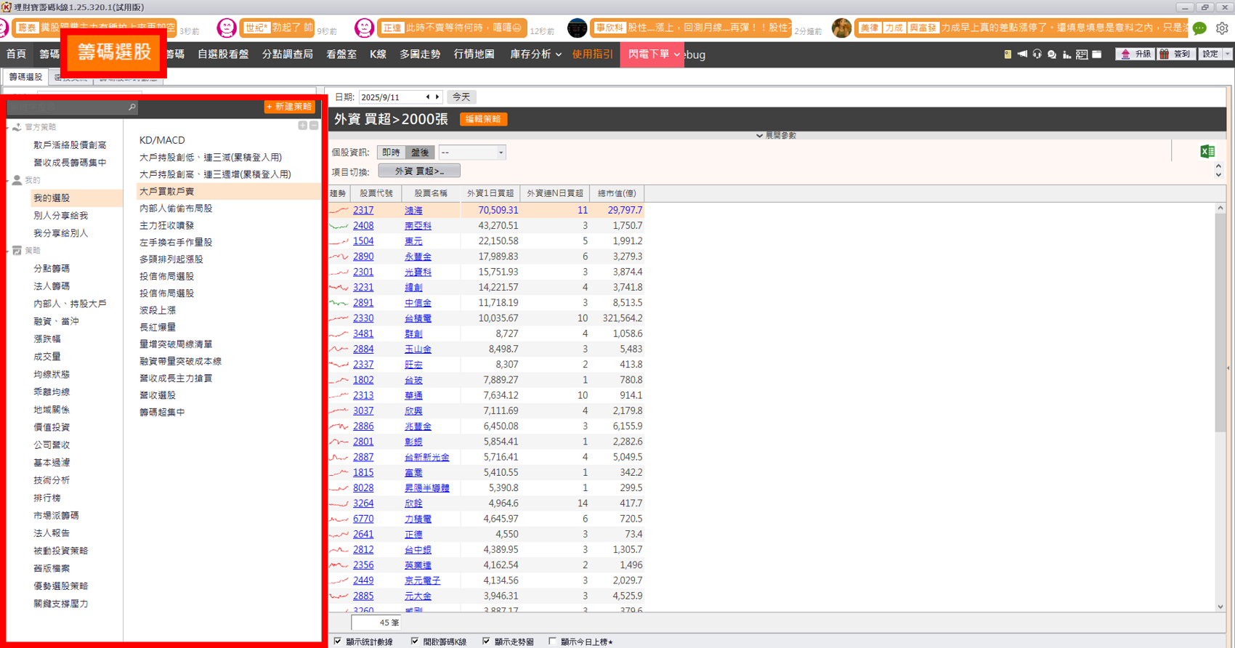1235x648 pixels.
Task: Click the 編輯策略 button
Action: [x=483, y=119]
